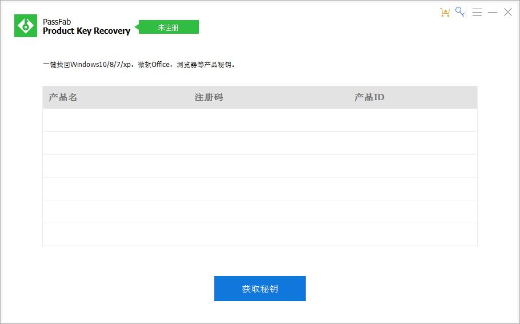Select the 注册码 column header
Screen dimensions: 520x324
click(x=209, y=97)
